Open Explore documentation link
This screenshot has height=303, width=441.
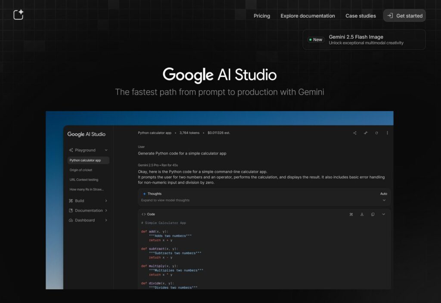point(307,16)
